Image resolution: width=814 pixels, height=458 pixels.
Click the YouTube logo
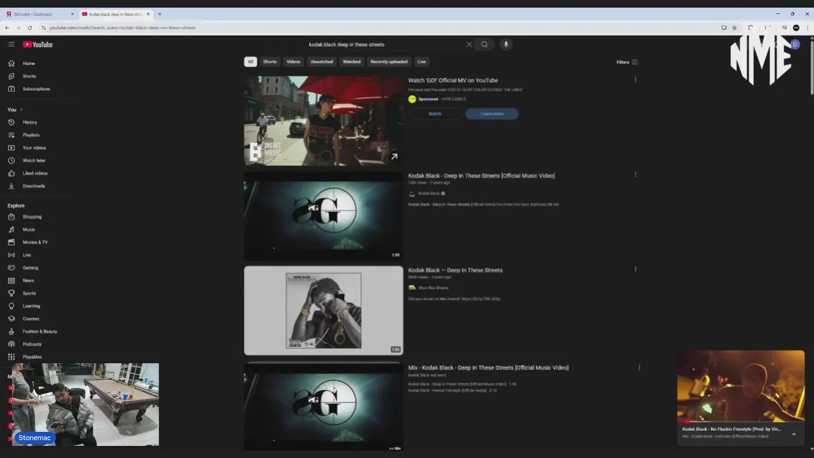[x=38, y=45]
